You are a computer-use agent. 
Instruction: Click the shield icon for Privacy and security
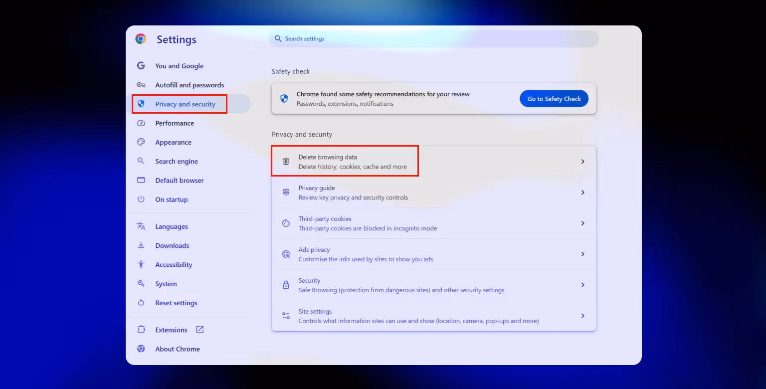(141, 104)
